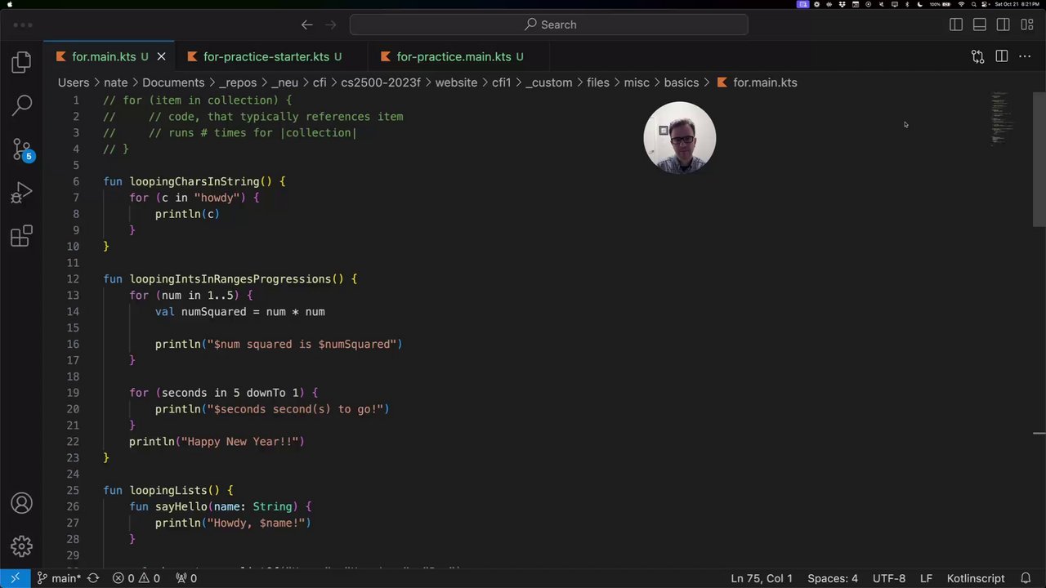Click the main* git branch in status bar

58,578
